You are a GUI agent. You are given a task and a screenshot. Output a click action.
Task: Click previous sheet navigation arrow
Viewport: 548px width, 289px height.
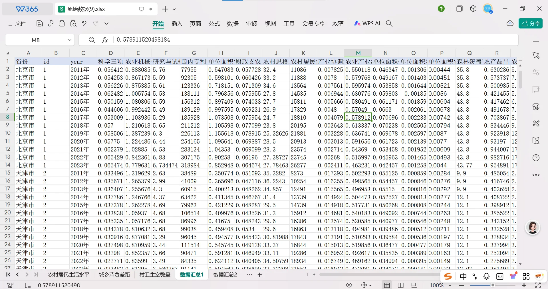pyautogui.click(x=17, y=275)
